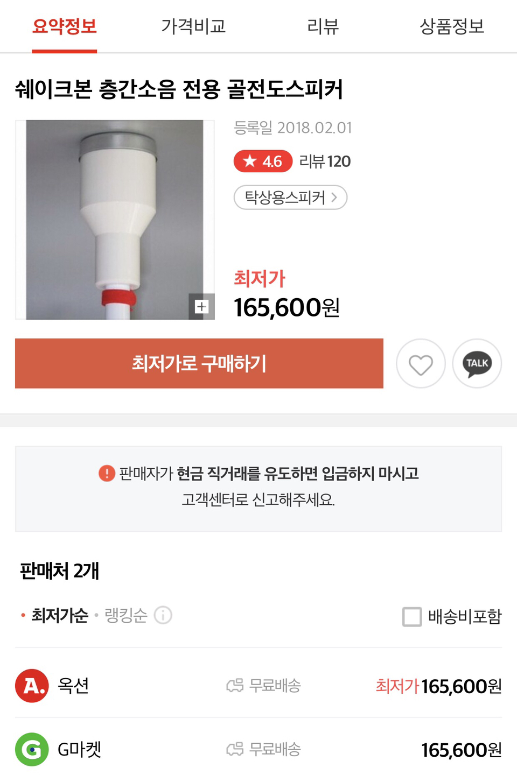Tap the red Auction logo icon
Screen dimensions: 517x775
pos(32,686)
